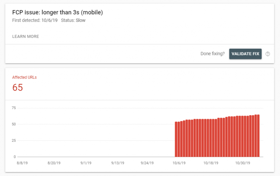Select the Affected URLs metric label
This screenshot has width=280, height=176.
[24, 77]
